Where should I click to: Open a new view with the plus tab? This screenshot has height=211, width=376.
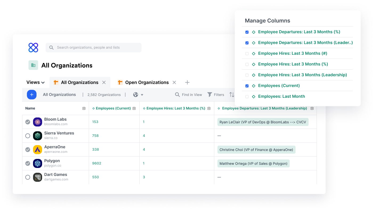click(x=187, y=82)
